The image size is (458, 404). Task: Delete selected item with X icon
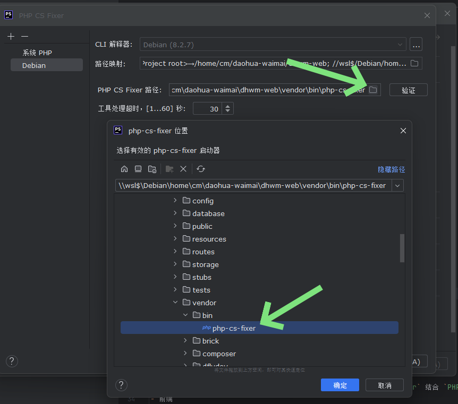click(183, 169)
